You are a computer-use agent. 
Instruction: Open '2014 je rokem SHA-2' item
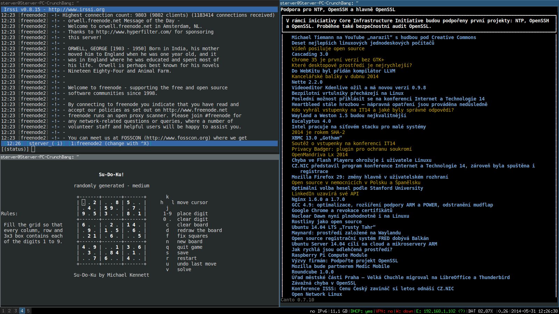click(x=318, y=132)
